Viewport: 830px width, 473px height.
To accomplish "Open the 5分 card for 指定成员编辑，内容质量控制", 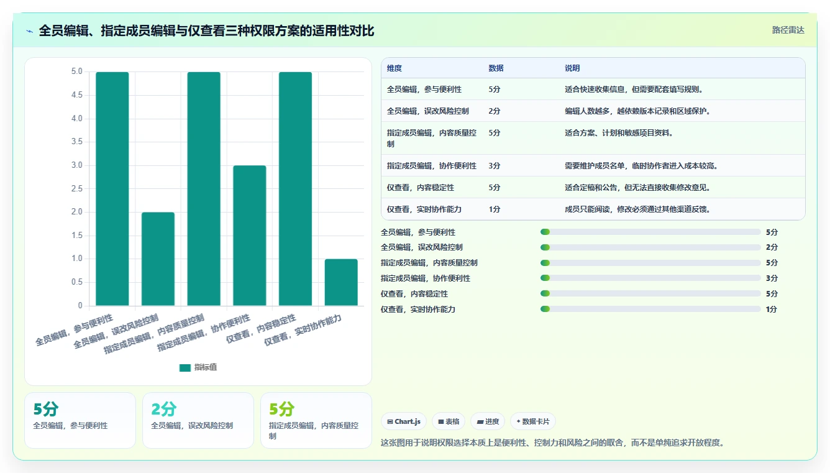I will pos(316,420).
